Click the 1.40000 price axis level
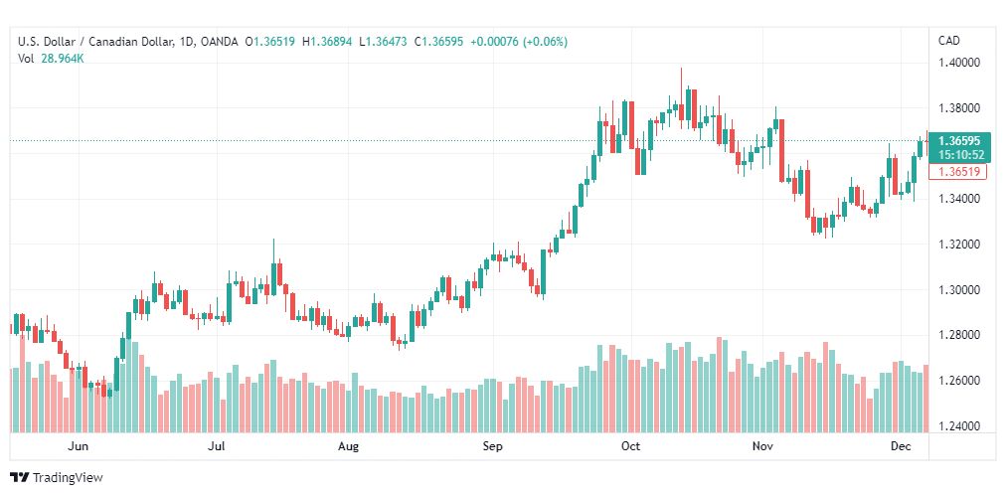Screen dimensions: 1006x495 pos(958,63)
